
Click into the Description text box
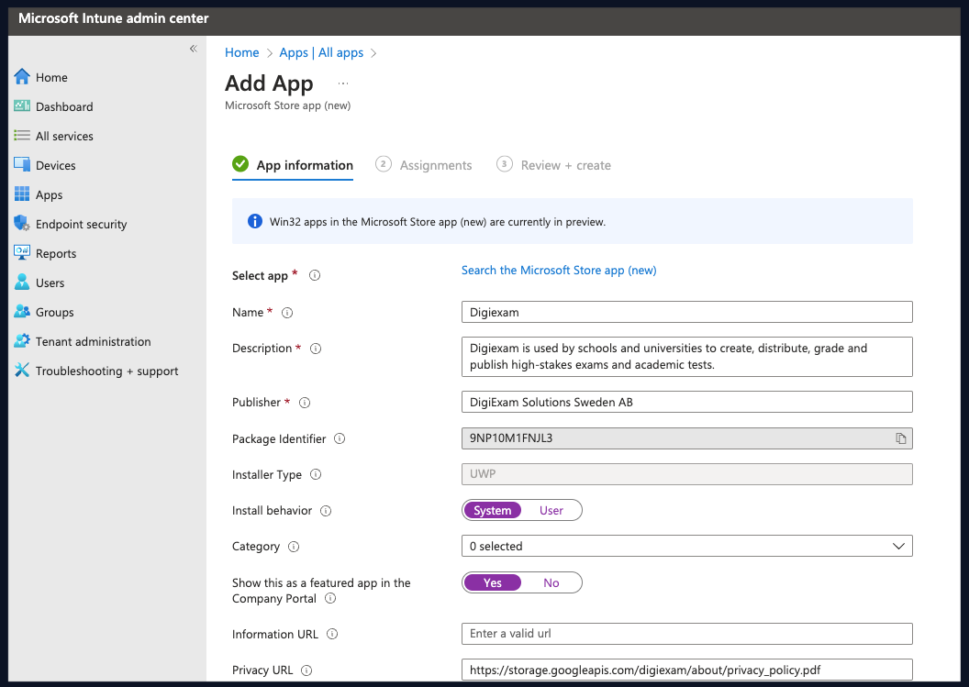[x=686, y=357]
